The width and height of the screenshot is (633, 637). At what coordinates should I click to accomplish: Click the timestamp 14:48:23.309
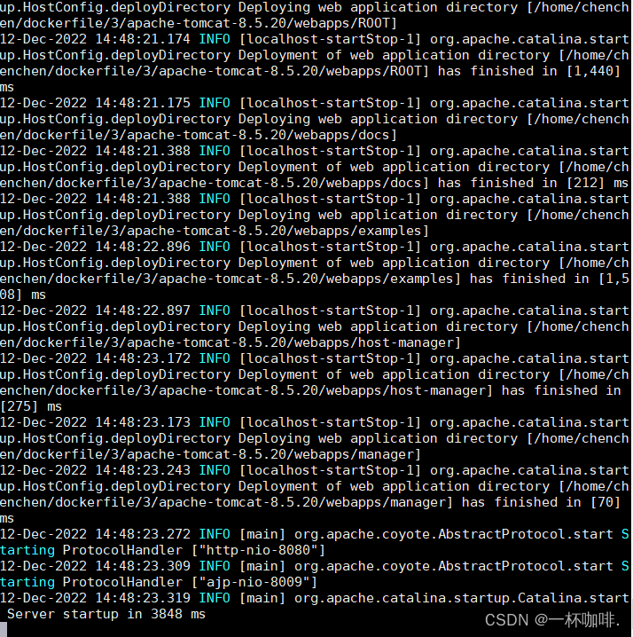pos(143,566)
